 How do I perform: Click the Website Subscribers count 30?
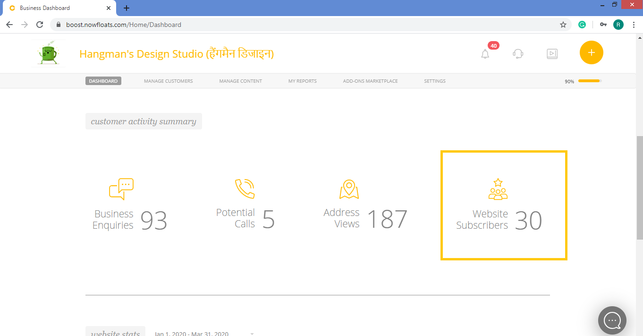point(528,220)
